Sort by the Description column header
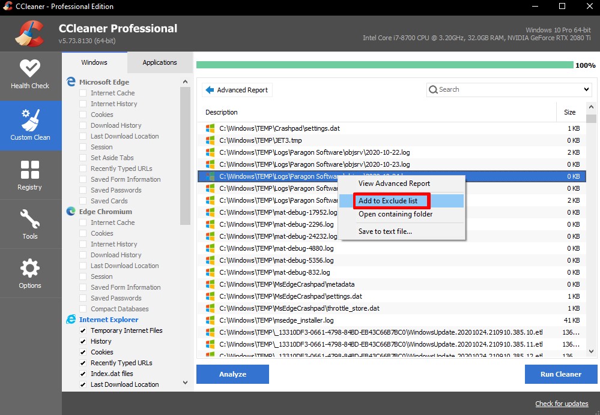This screenshot has width=600, height=415. click(x=377, y=112)
